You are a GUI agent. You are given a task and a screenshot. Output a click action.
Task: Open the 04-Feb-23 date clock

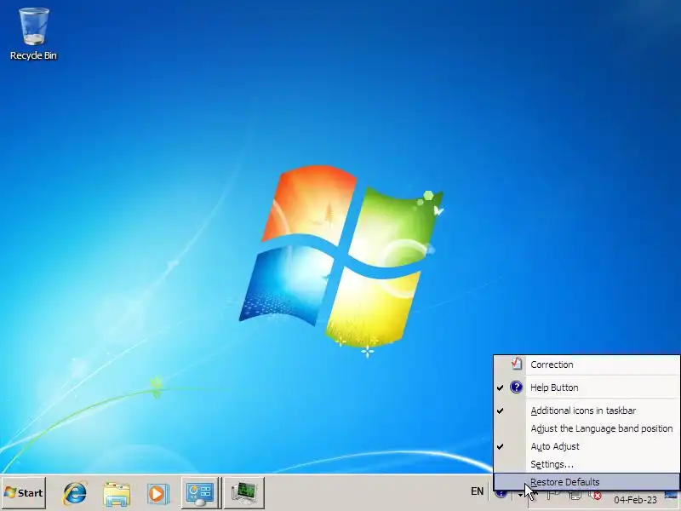pyautogui.click(x=635, y=500)
